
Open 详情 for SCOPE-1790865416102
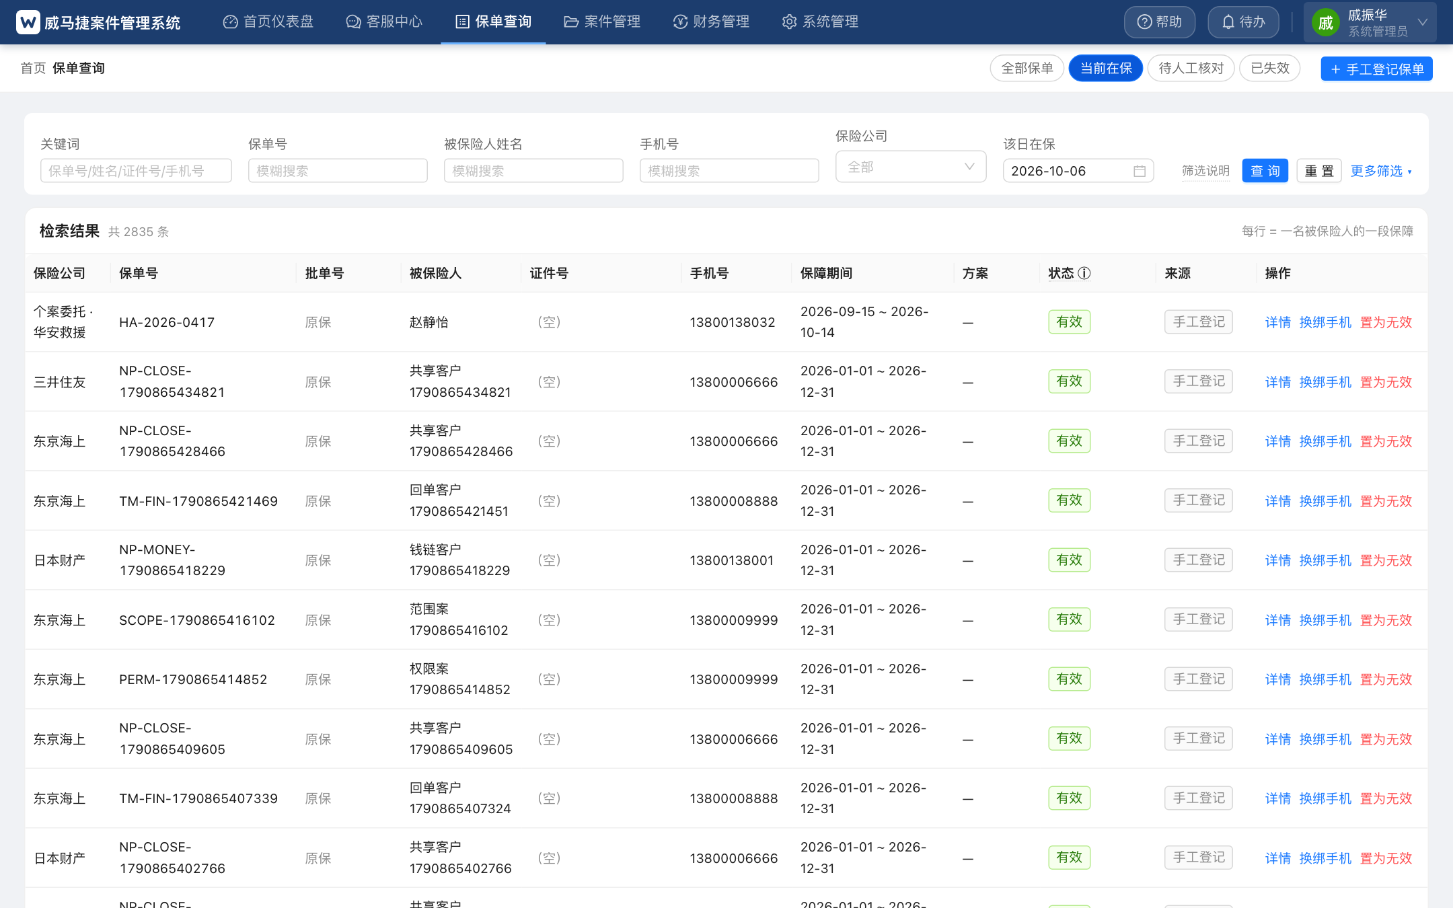pyautogui.click(x=1278, y=620)
